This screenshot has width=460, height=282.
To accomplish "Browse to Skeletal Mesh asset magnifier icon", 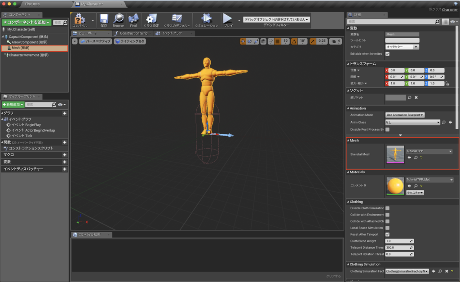I will [x=416, y=158].
